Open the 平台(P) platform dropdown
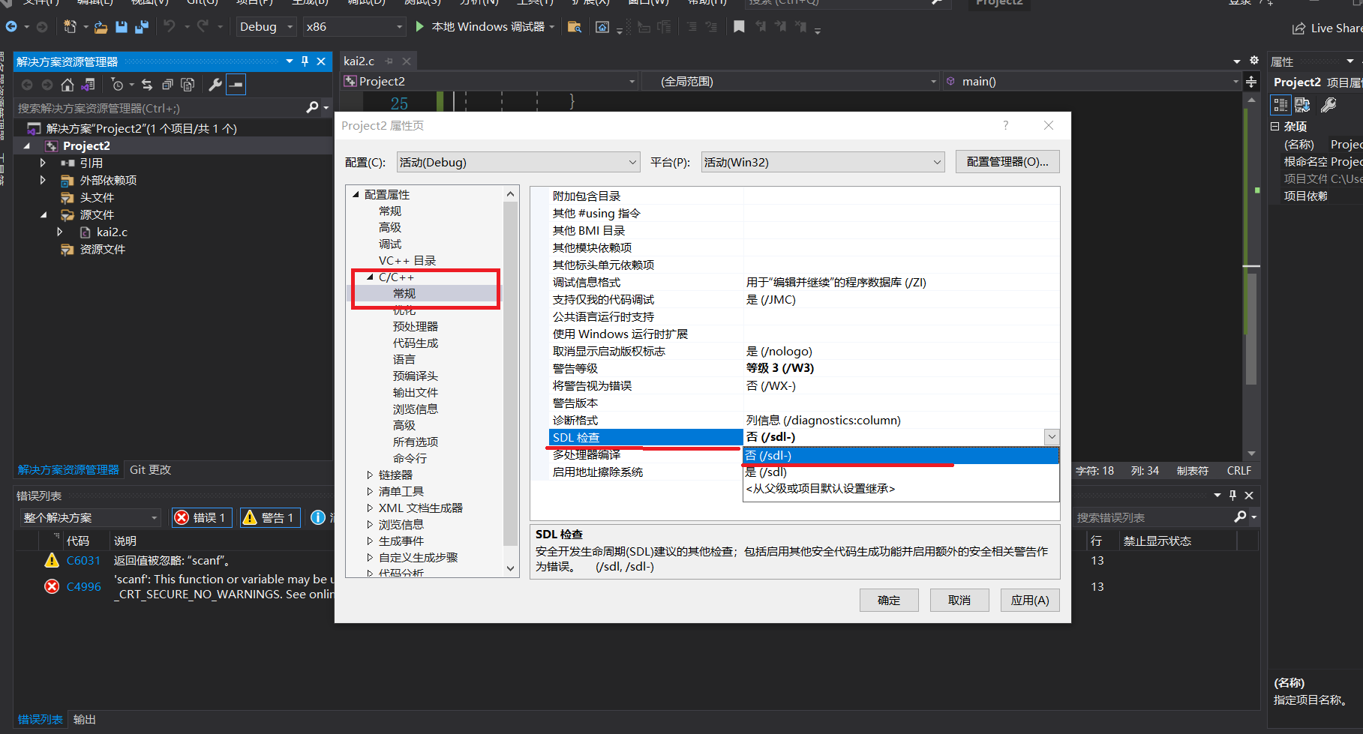 coord(935,161)
